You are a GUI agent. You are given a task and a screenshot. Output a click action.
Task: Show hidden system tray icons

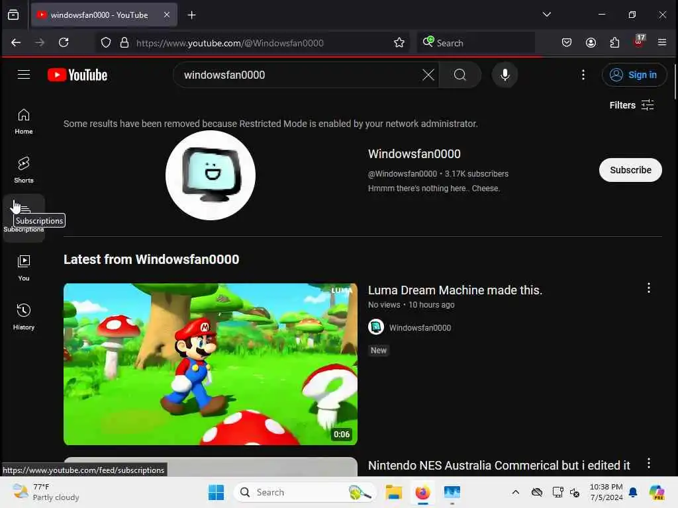pos(515,492)
